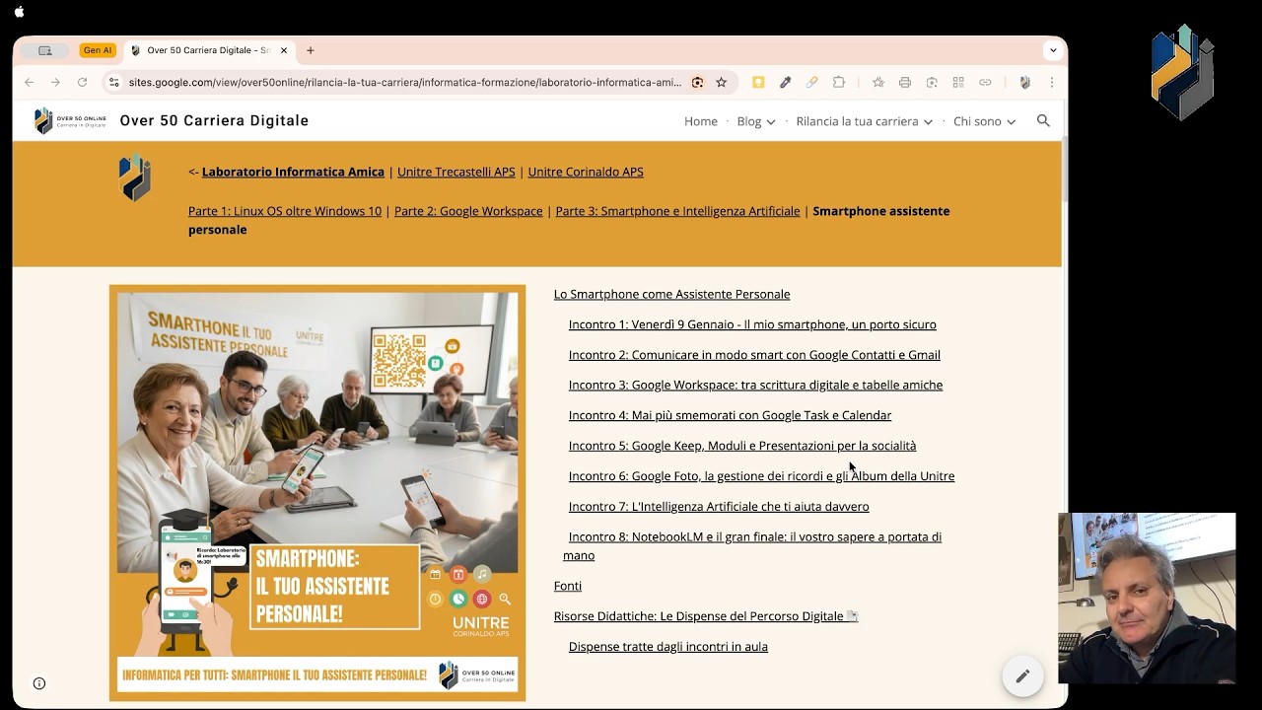The width and height of the screenshot is (1262, 710).
Task: Open Incontro 5: Google Keep, Moduli e Presentazioni
Action: [742, 446]
